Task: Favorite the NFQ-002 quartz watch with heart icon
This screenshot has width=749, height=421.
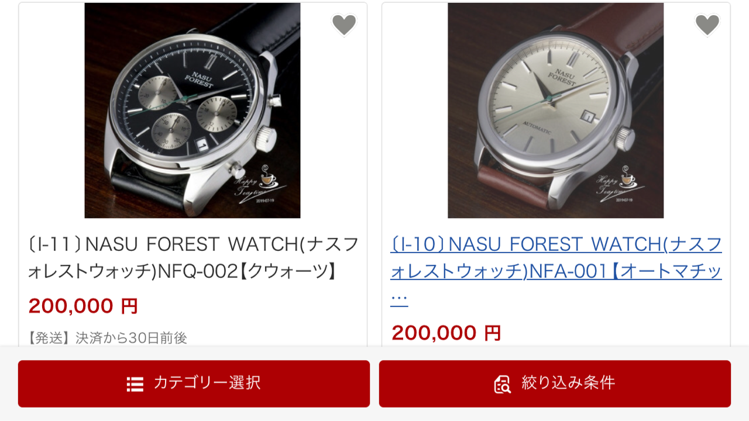Action: pyautogui.click(x=344, y=25)
